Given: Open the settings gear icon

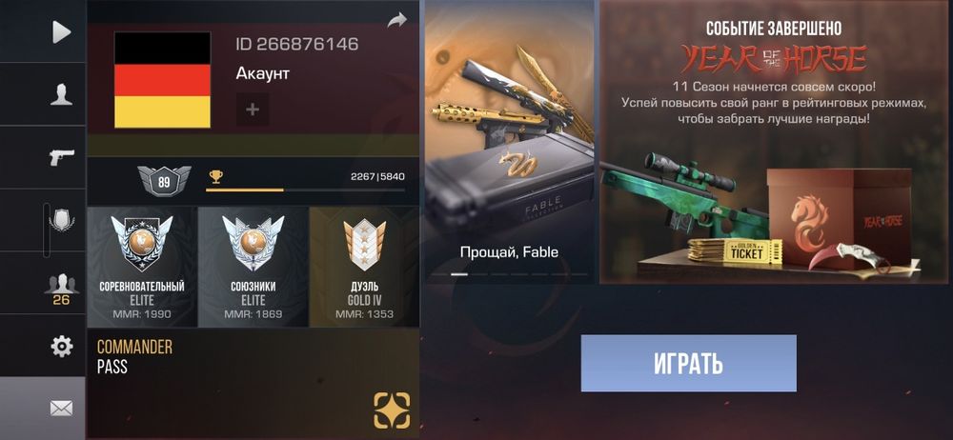Looking at the screenshot, I should click(x=61, y=347).
